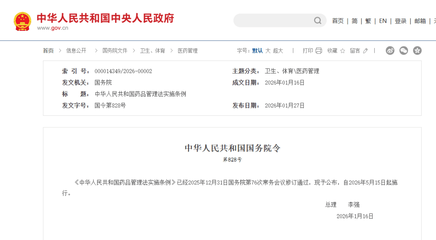Switch to traditional Chinese 繁
The image size is (436, 240).
[368, 21]
